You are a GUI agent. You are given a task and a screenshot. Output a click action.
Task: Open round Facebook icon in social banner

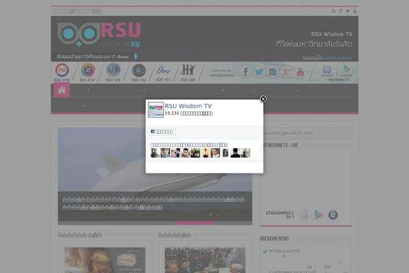click(x=245, y=72)
